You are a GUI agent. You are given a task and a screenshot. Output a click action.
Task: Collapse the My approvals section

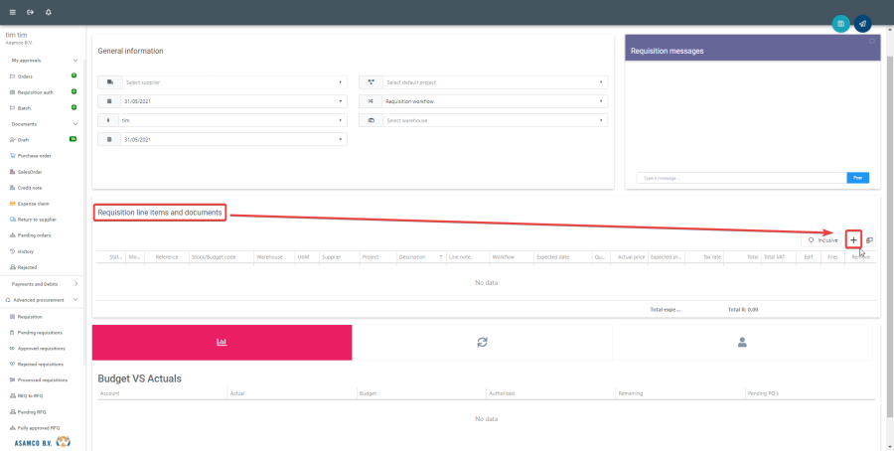point(75,61)
